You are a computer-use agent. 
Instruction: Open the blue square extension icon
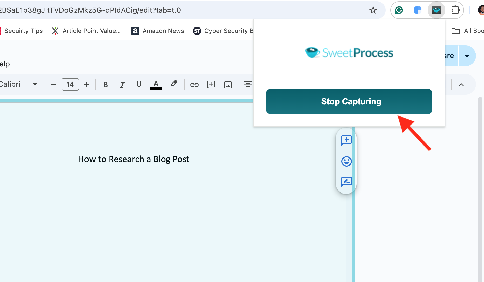[418, 10]
